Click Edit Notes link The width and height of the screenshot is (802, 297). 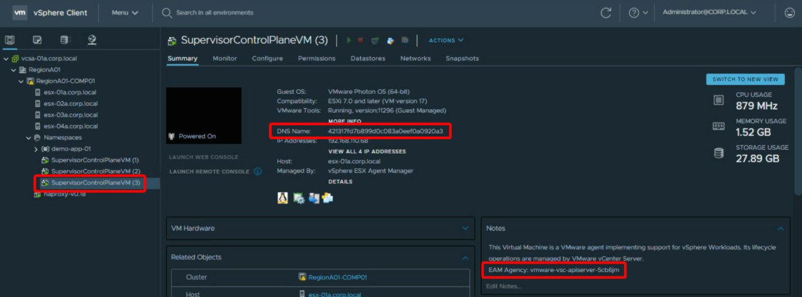pyautogui.click(x=504, y=286)
